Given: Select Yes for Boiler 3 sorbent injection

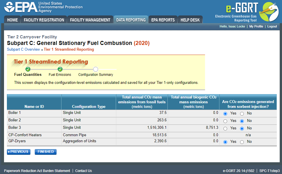Looking at the screenshot, I should coord(225,128).
